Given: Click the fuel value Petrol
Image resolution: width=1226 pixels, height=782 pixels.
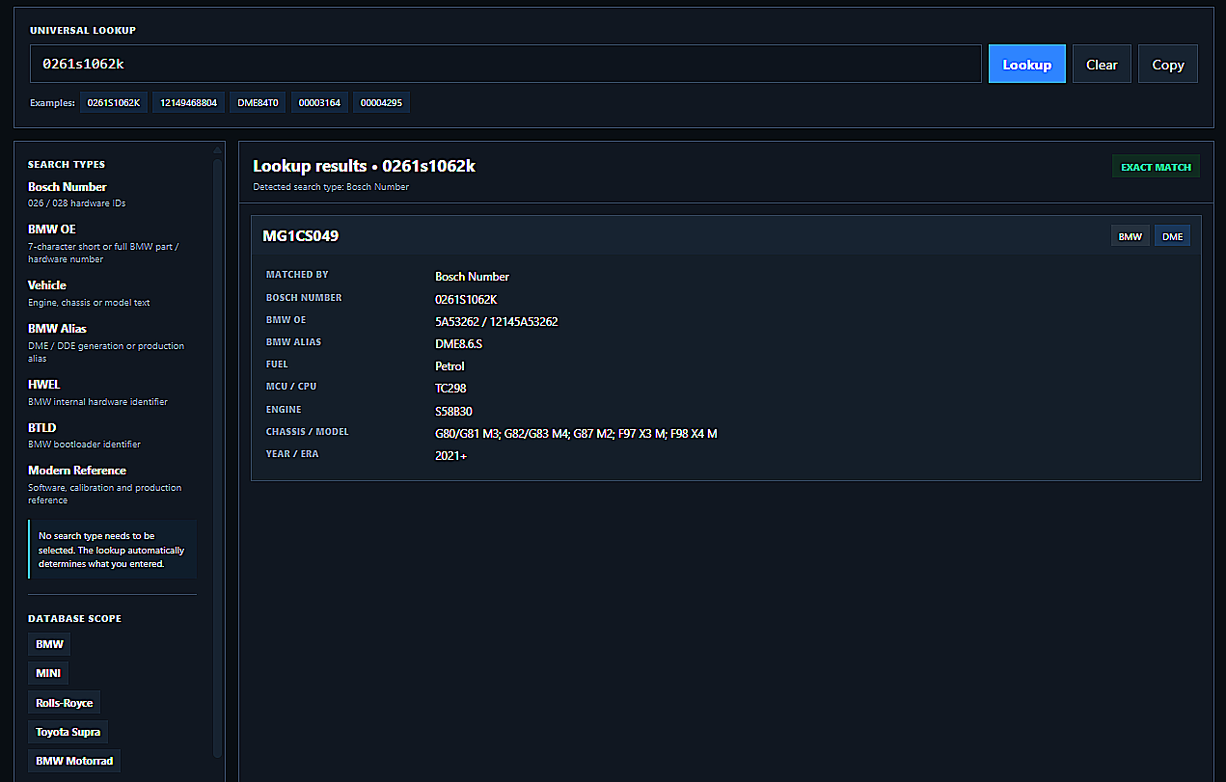Looking at the screenshot, I should pos(450,366).
